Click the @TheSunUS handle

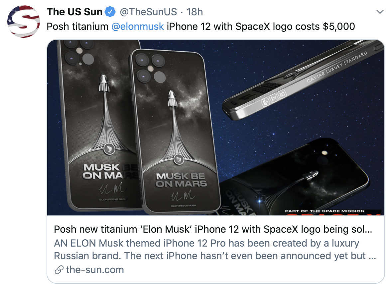click(x=148, y=12)
